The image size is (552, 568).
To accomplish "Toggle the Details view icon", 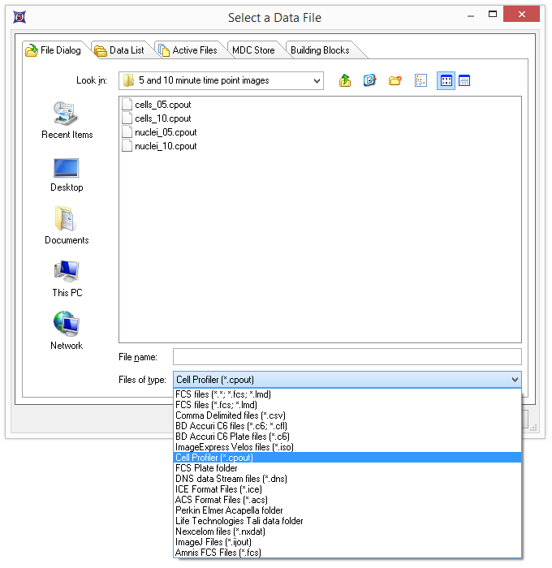I will [464, 80].
